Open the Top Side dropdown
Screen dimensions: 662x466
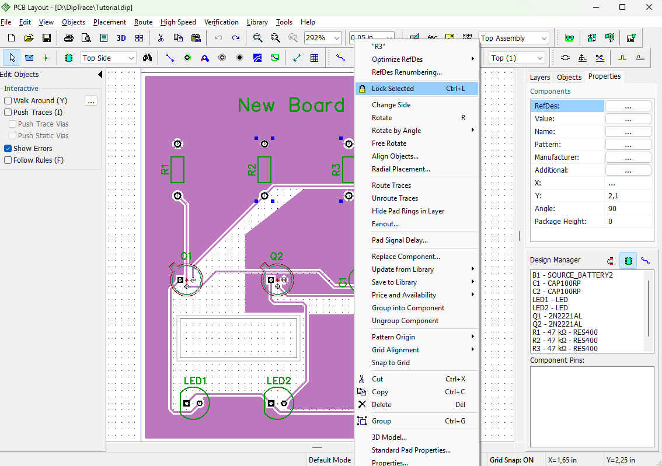(131, 58)
